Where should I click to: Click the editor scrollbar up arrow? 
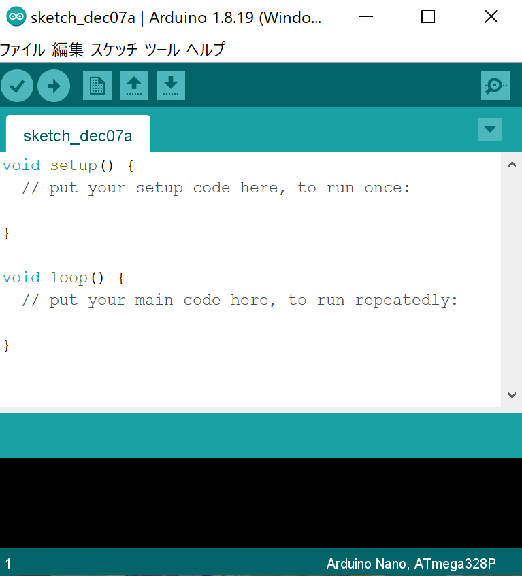(x=512, y=163)
